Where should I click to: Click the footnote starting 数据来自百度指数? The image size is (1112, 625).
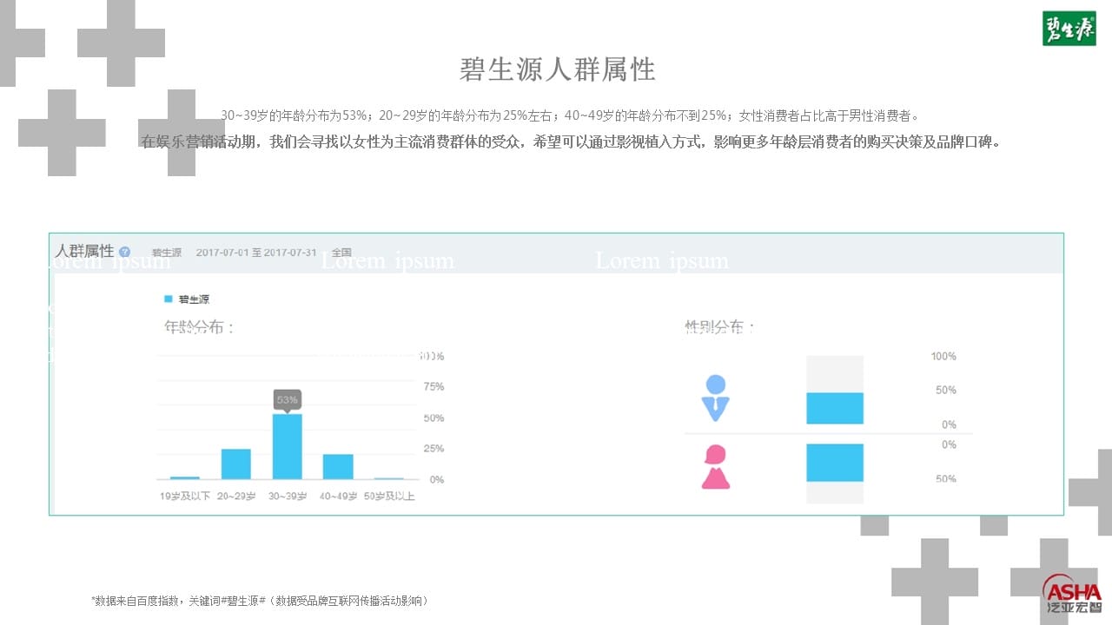click(x=260, y=601)
